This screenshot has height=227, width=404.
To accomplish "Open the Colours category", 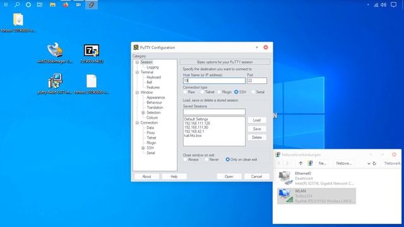I will point(152,118).
